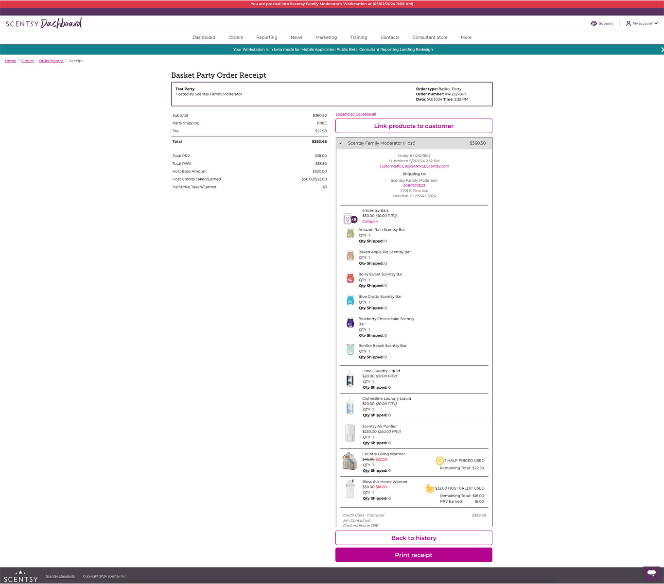Open the News menu

[x=297, y=37]
